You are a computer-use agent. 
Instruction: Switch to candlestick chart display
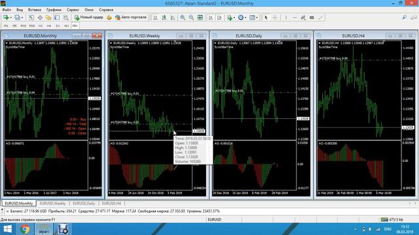click(x=164, y=18)
